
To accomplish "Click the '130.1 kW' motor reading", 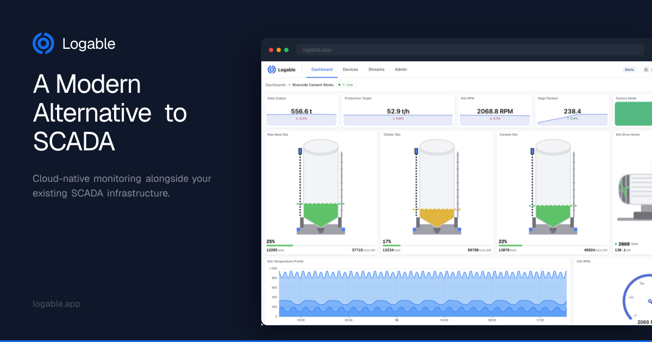I will (x=623, y=250).
